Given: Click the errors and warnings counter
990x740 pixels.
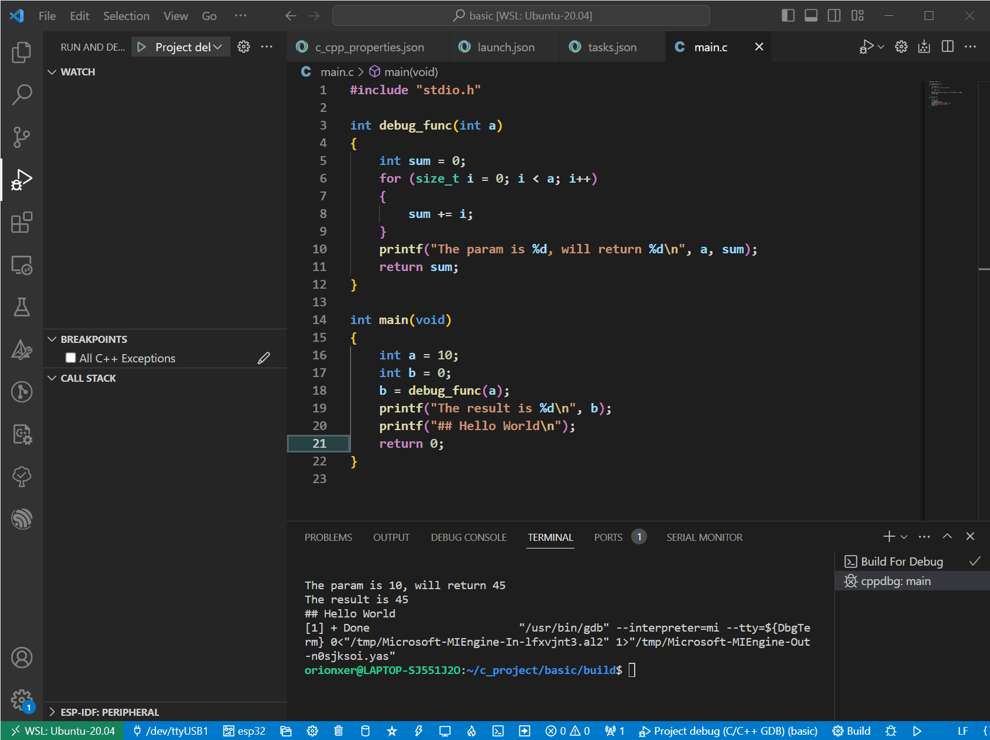Looking at the screenshot, I should 567,731.
